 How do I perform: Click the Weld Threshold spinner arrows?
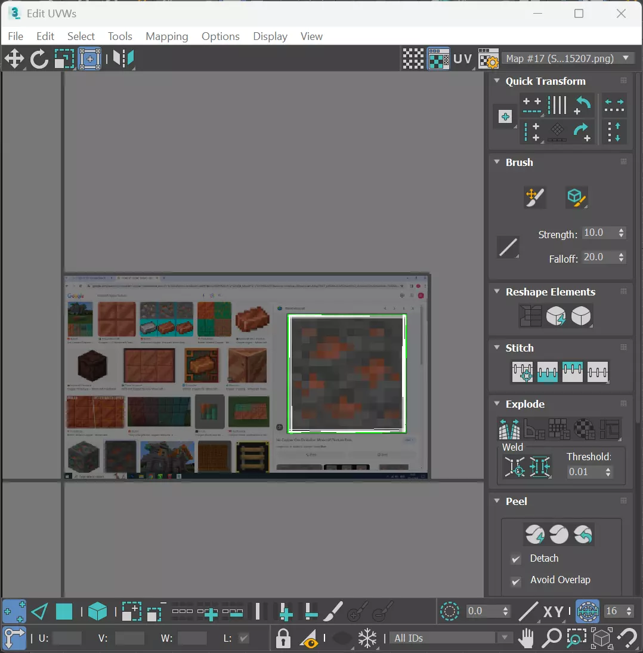click(x=608, y=472)
